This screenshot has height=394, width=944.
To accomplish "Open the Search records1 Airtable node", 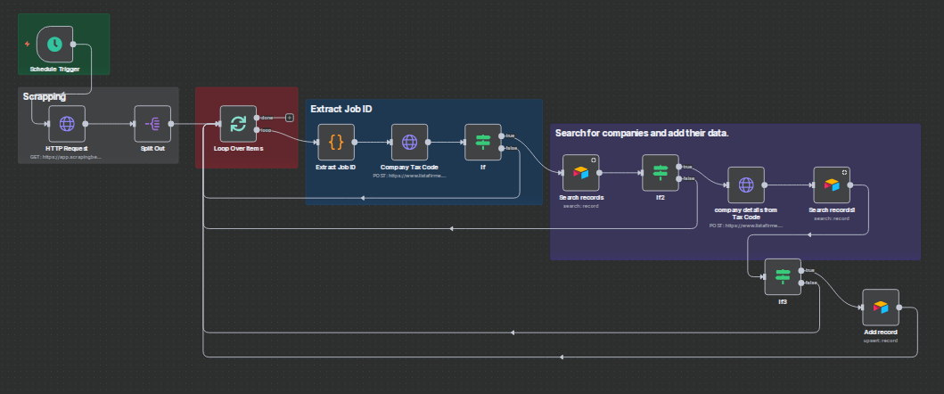I will (x=831, y=185).
